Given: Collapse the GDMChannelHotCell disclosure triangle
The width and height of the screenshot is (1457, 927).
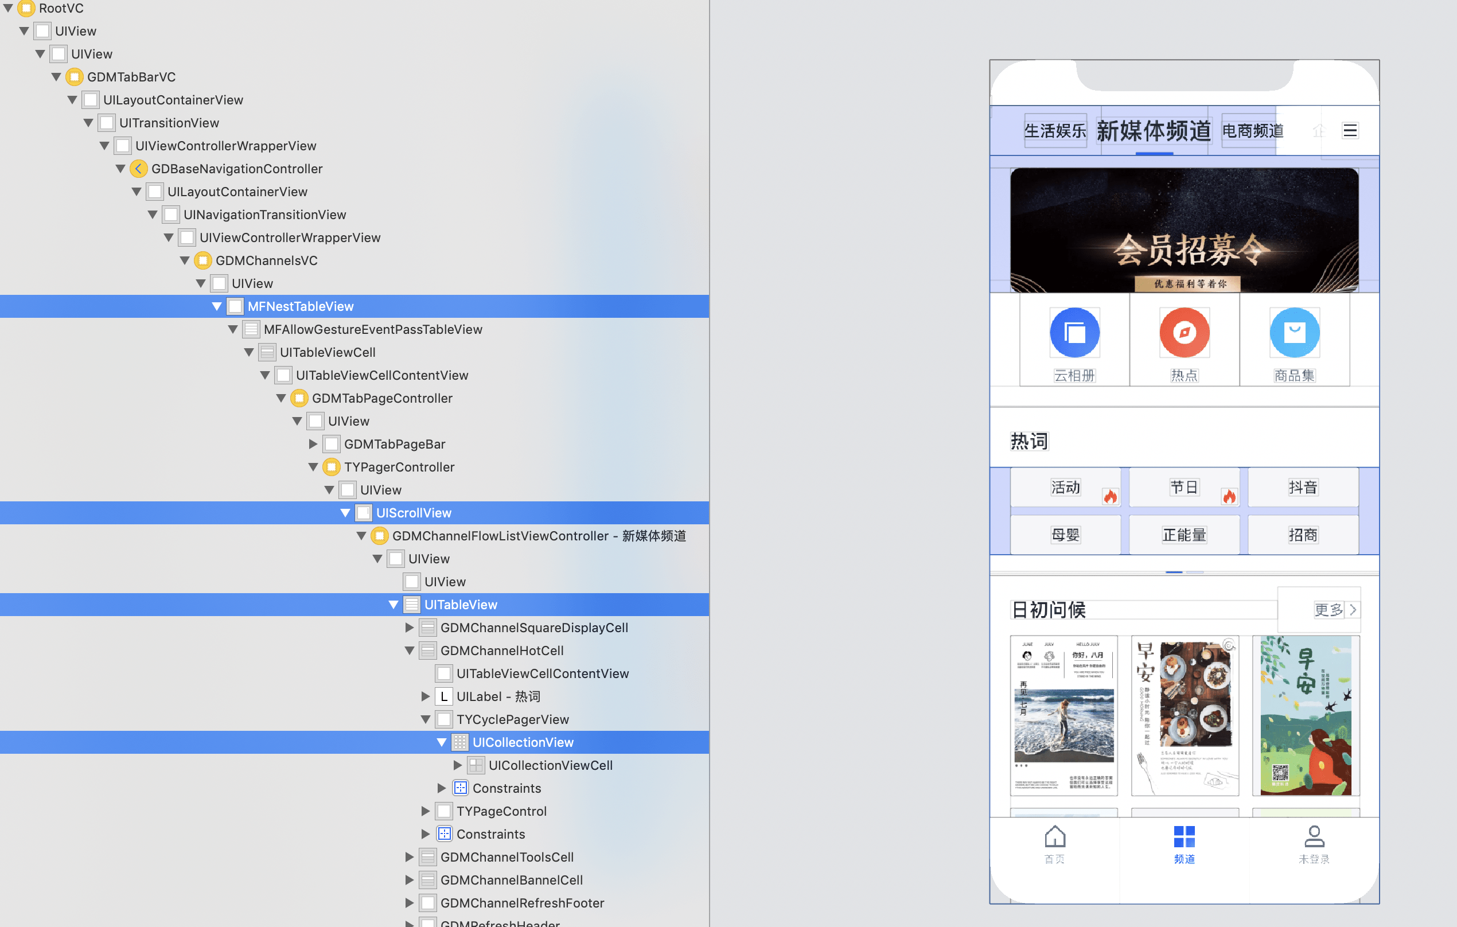Looking at the screenshot, I should pyautogui.click(x=409, y=651).
